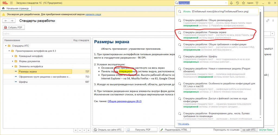Open the main menu hamburger icon
Viewport: 278px width, 135px height.
click(11, 3)
